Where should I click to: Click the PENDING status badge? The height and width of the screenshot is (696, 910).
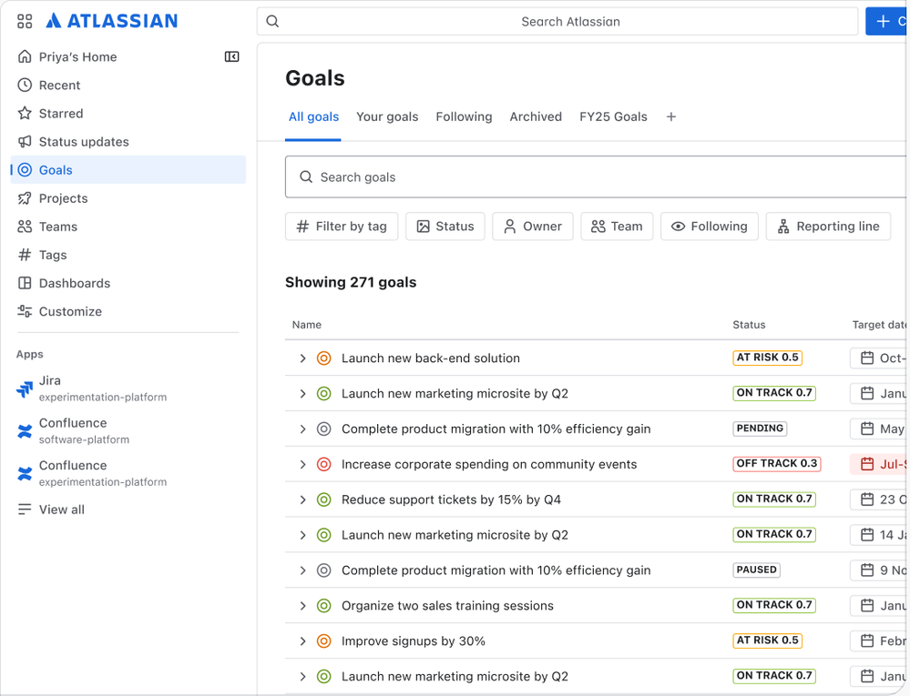pyautogui.click(x=760, y=429)
